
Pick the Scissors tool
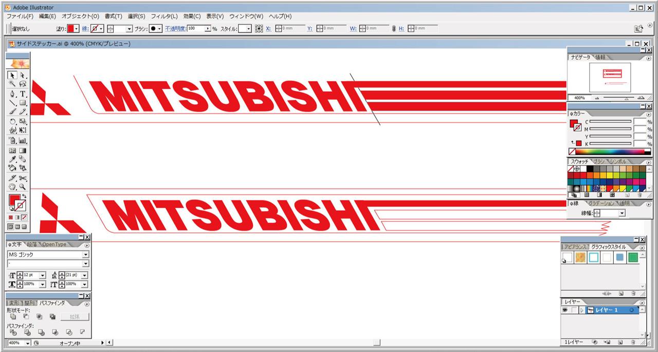pyautogui.click(x=23, y=178)
